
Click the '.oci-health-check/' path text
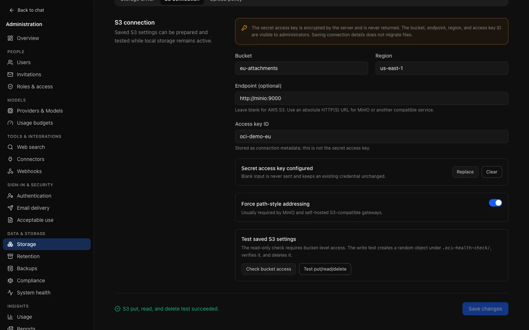click(x=467, y=248)
